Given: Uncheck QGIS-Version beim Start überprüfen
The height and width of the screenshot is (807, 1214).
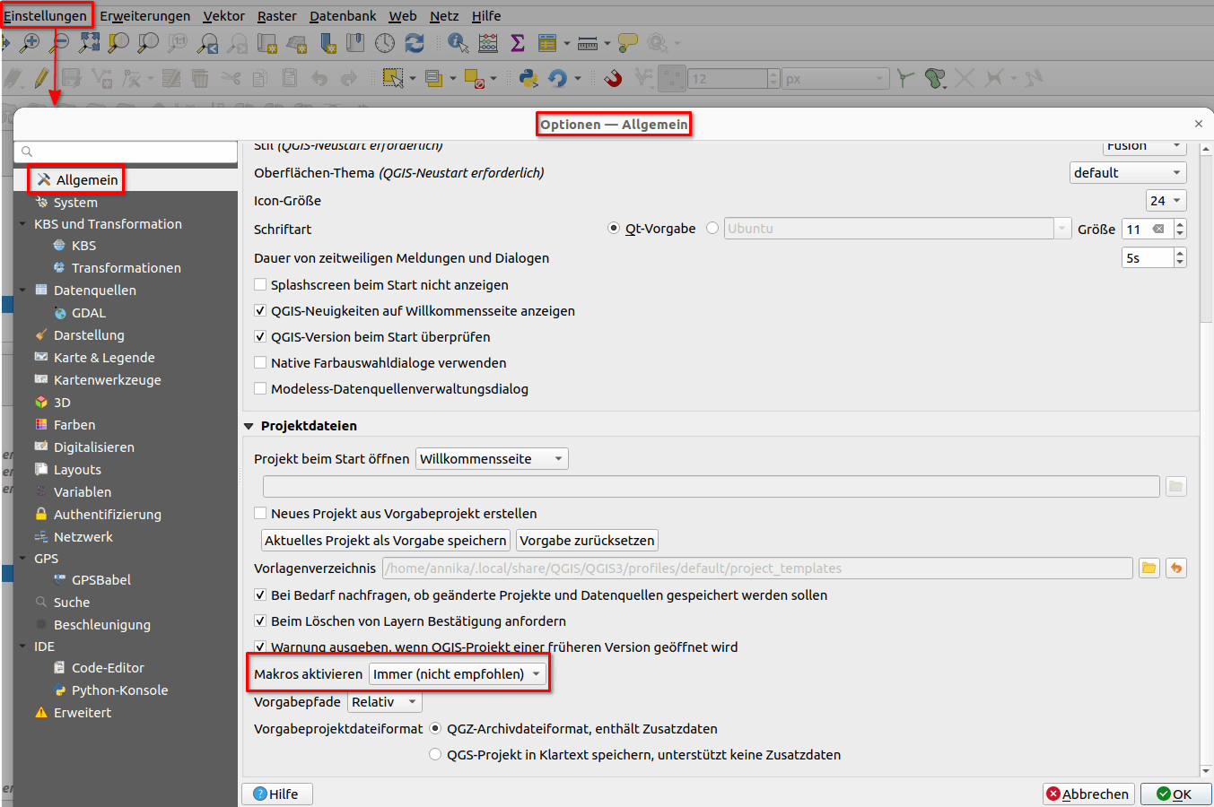Looking at the screenshot, I should [260, 337].
